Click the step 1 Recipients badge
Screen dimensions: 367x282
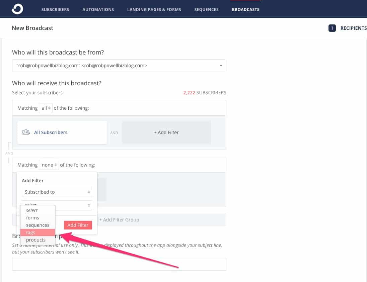(x=332, y=28)
